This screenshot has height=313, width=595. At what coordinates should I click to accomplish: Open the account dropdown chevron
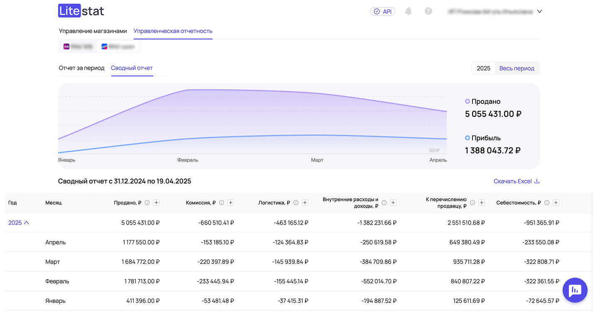(539, 12)
